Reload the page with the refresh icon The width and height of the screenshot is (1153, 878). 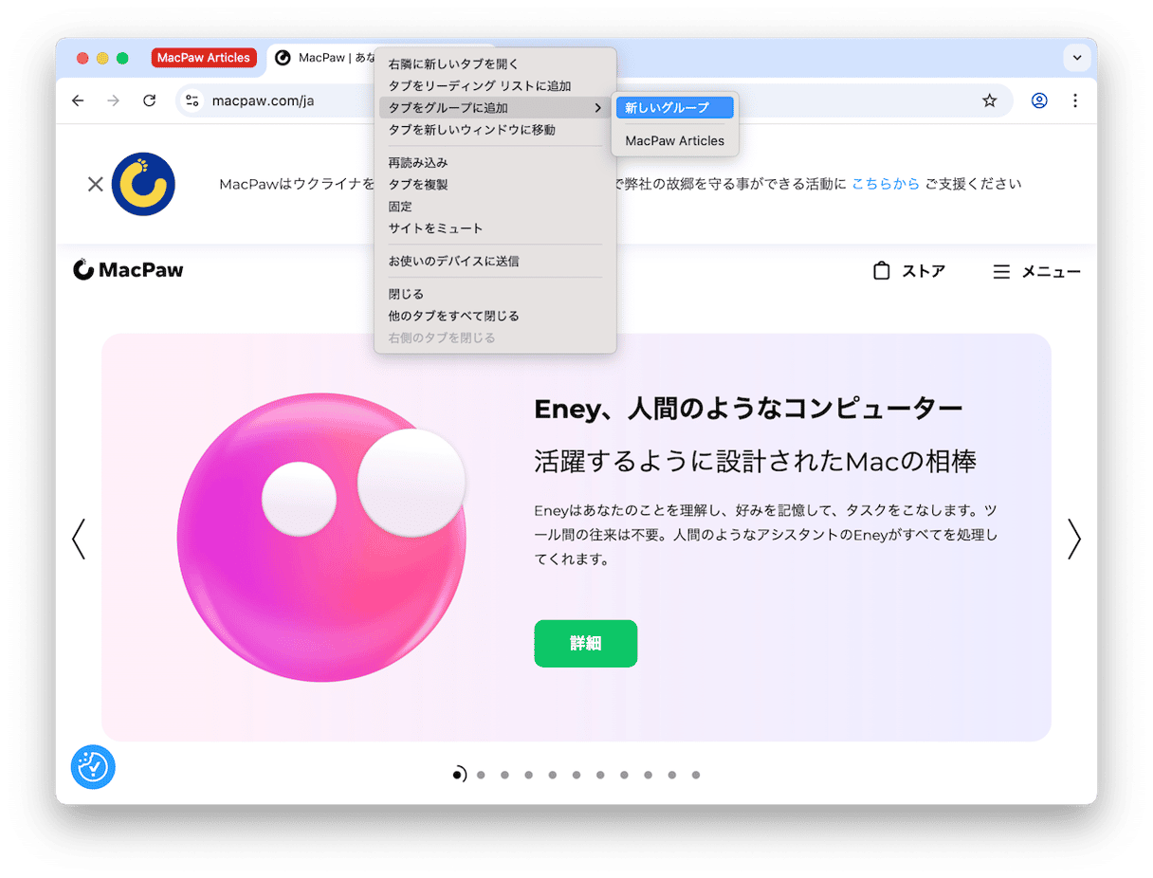(x=149, y=101)
